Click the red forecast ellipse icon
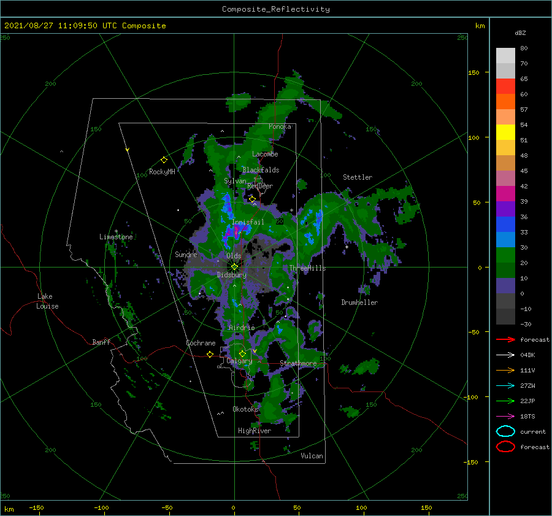Screen dimensions: 552x516 click(x=505, y=447)
